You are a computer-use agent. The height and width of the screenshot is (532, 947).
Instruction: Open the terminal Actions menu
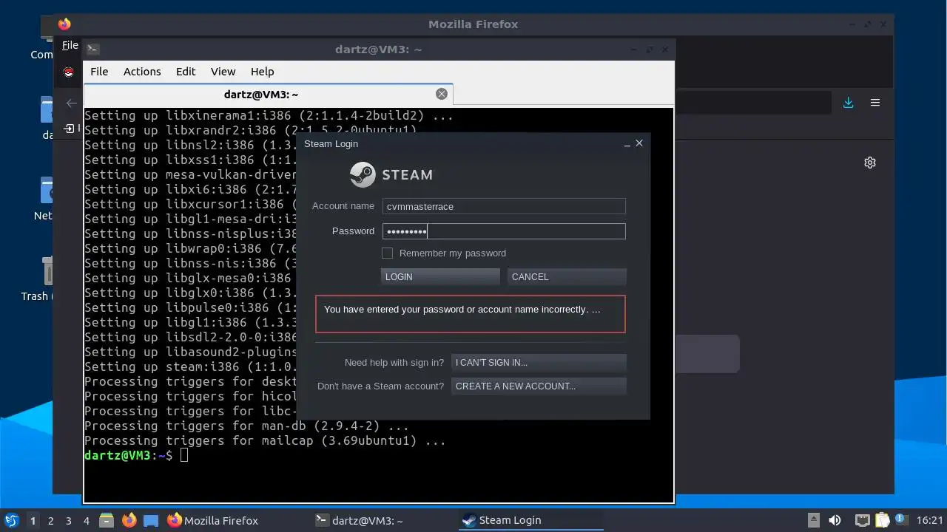click(142, 72)
